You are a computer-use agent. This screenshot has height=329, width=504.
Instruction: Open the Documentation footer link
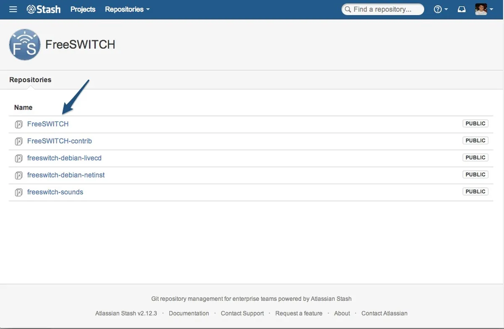point(189,313)
